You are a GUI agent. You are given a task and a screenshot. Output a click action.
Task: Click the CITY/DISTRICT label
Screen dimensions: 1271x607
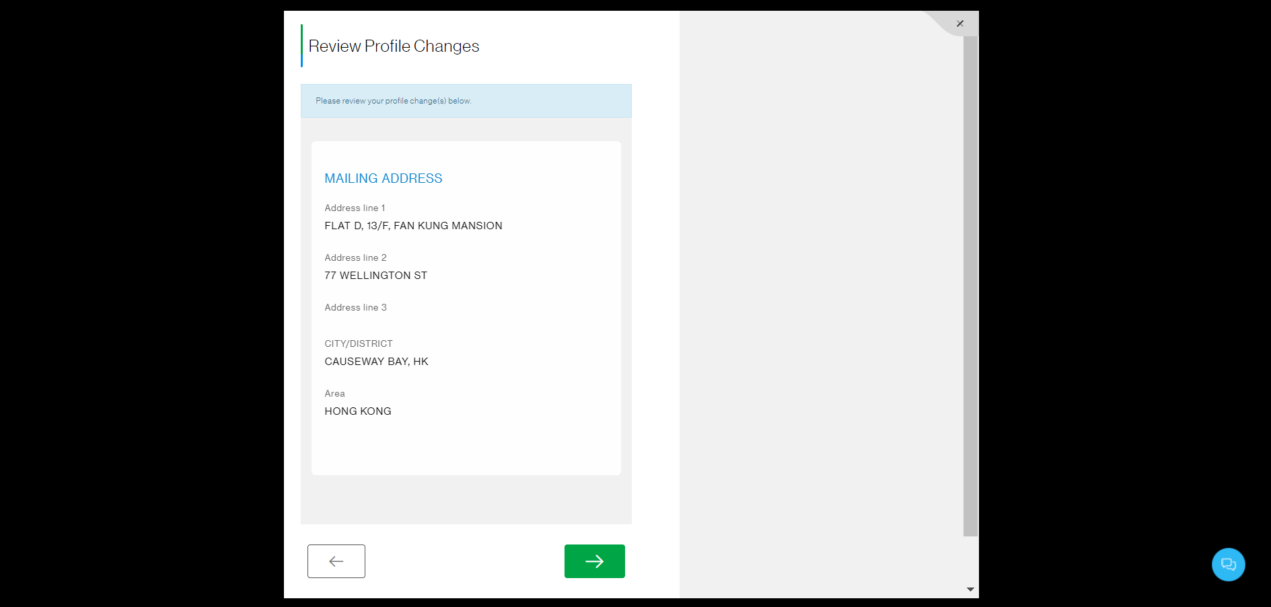pos(358,344)
